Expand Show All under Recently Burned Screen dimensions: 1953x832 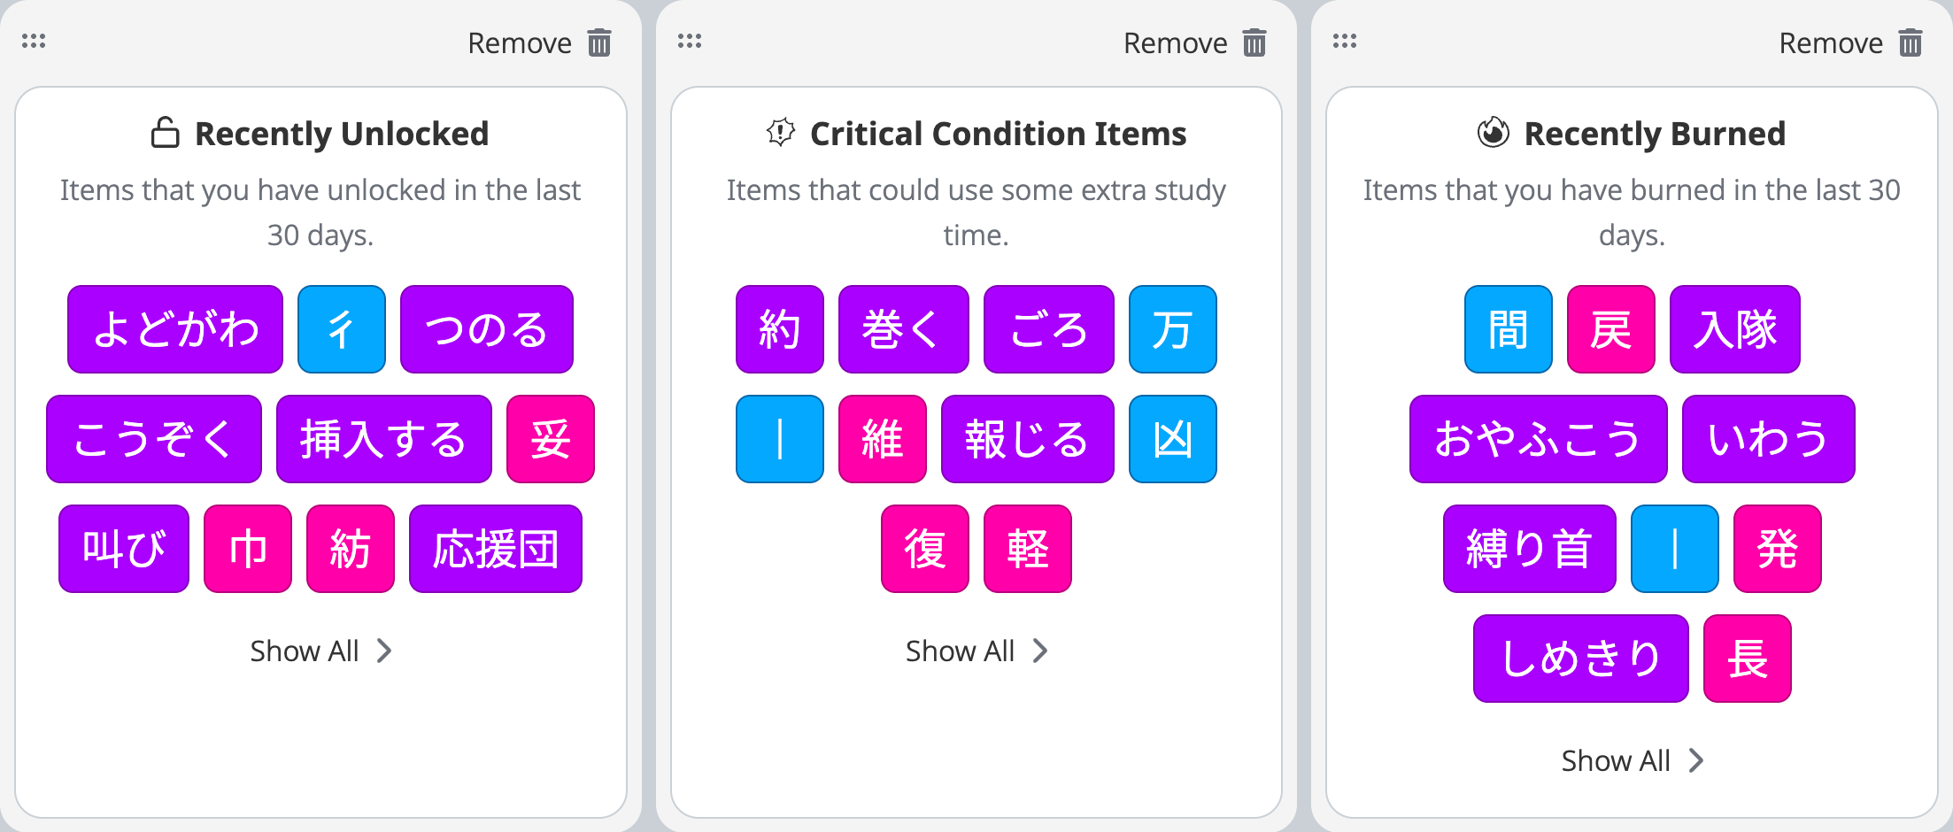[1632, 761]
